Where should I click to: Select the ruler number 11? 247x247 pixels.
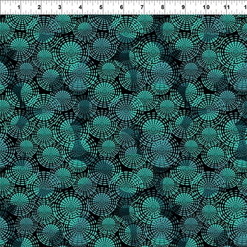(227, 7)
